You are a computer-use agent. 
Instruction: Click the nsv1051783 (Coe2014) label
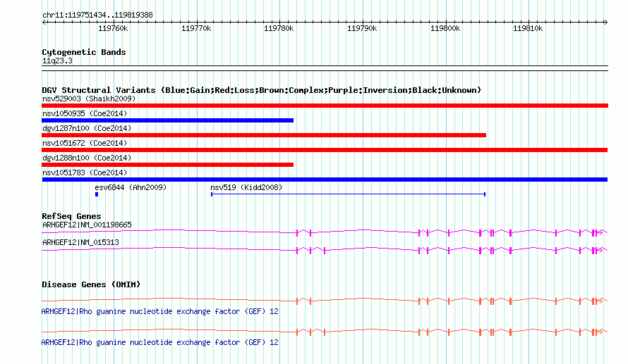[85, 172]
